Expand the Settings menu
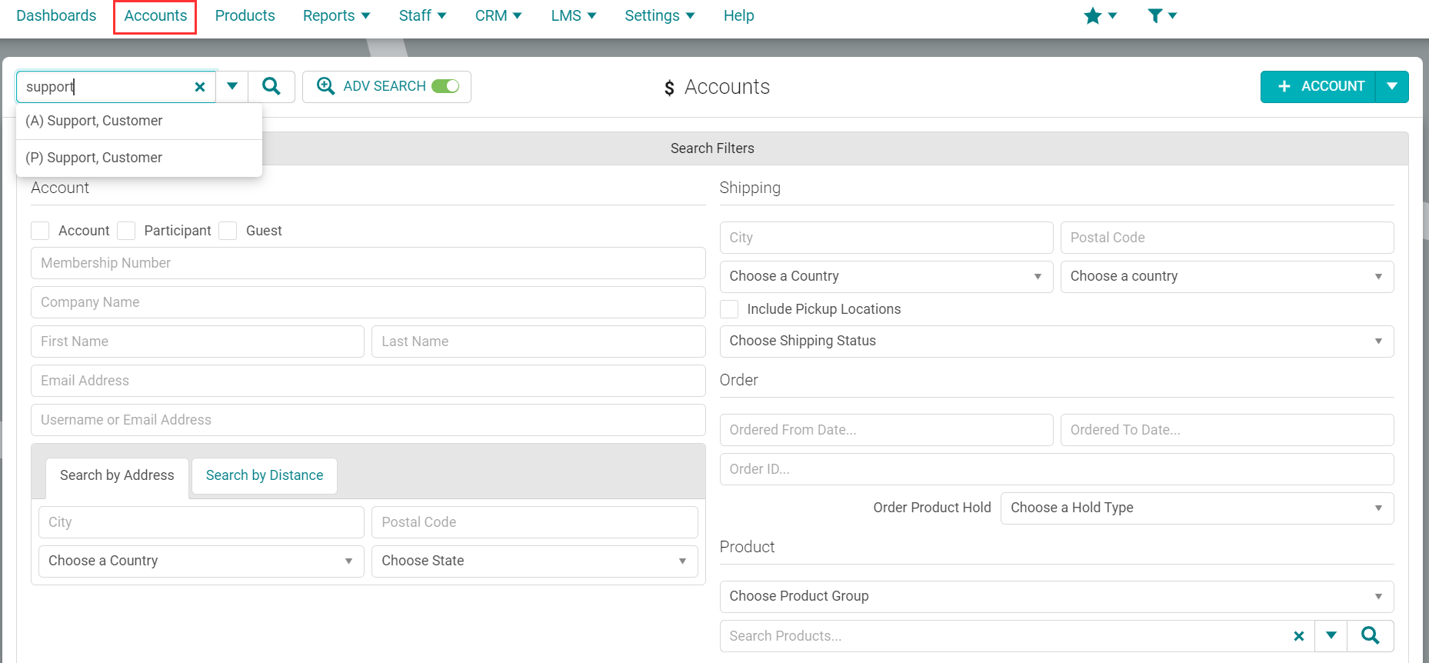This screenshot has width=1429, height=663. tap(659, 15)
